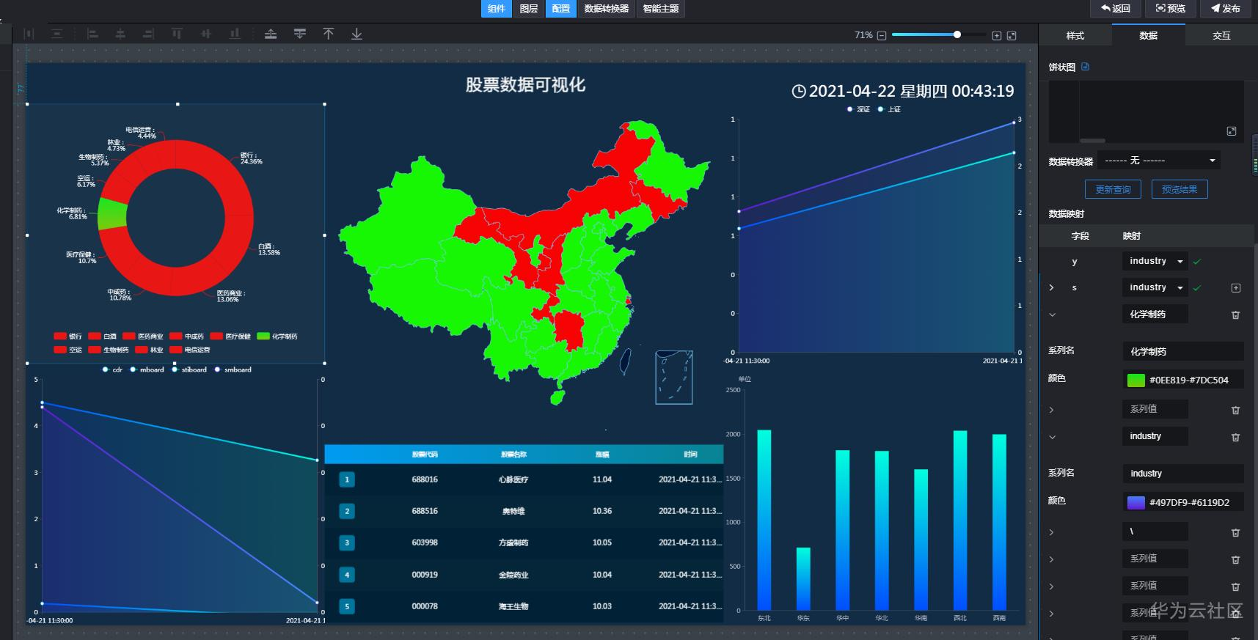
Task: Click the 返回 button
Action: (1115, 9)
